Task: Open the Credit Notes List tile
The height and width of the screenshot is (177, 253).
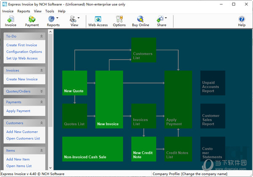Action: (178, 149)
